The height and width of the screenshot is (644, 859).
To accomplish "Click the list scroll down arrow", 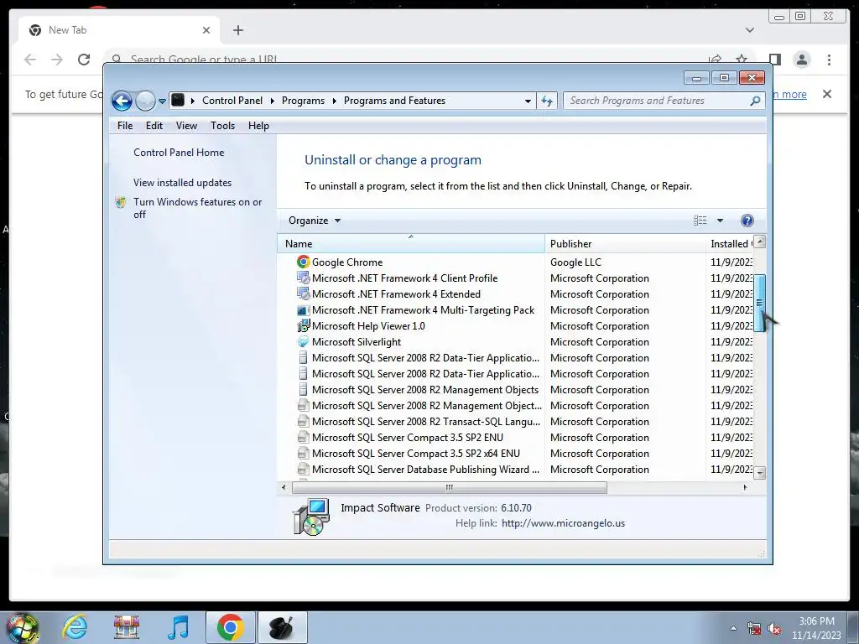I will [760, 473].
